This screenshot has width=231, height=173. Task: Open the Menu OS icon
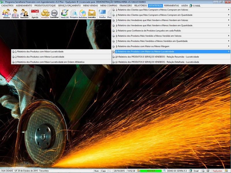coord(65,13)
